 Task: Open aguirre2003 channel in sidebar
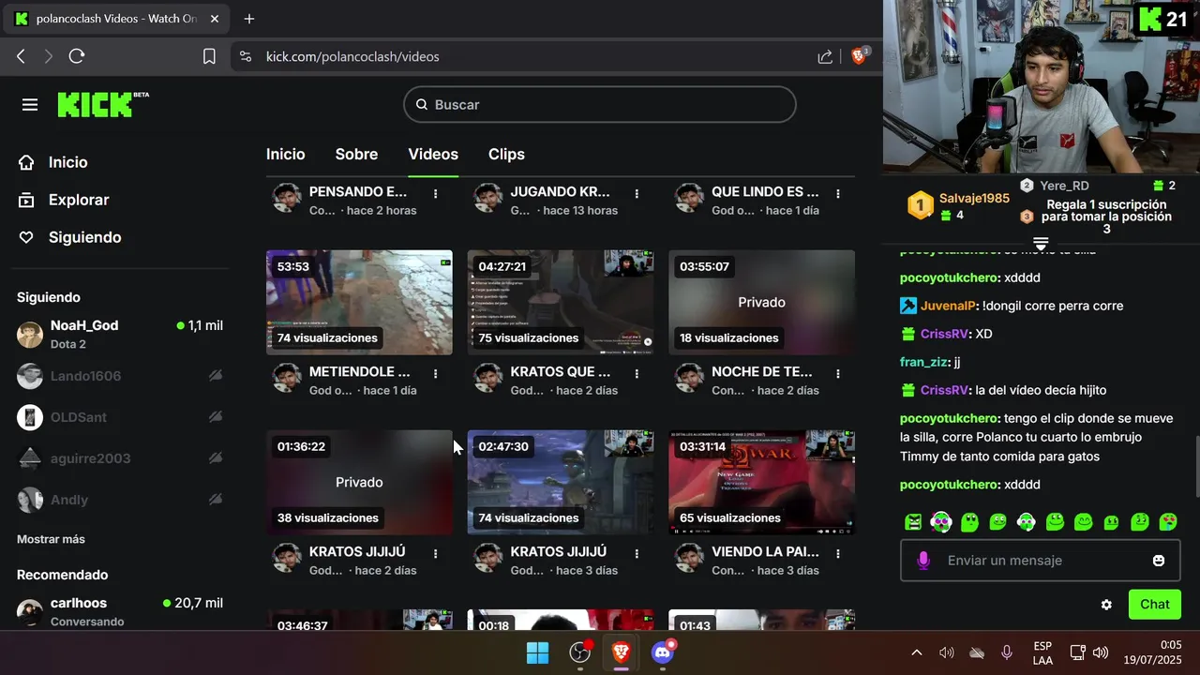click(x=120, y=458)
